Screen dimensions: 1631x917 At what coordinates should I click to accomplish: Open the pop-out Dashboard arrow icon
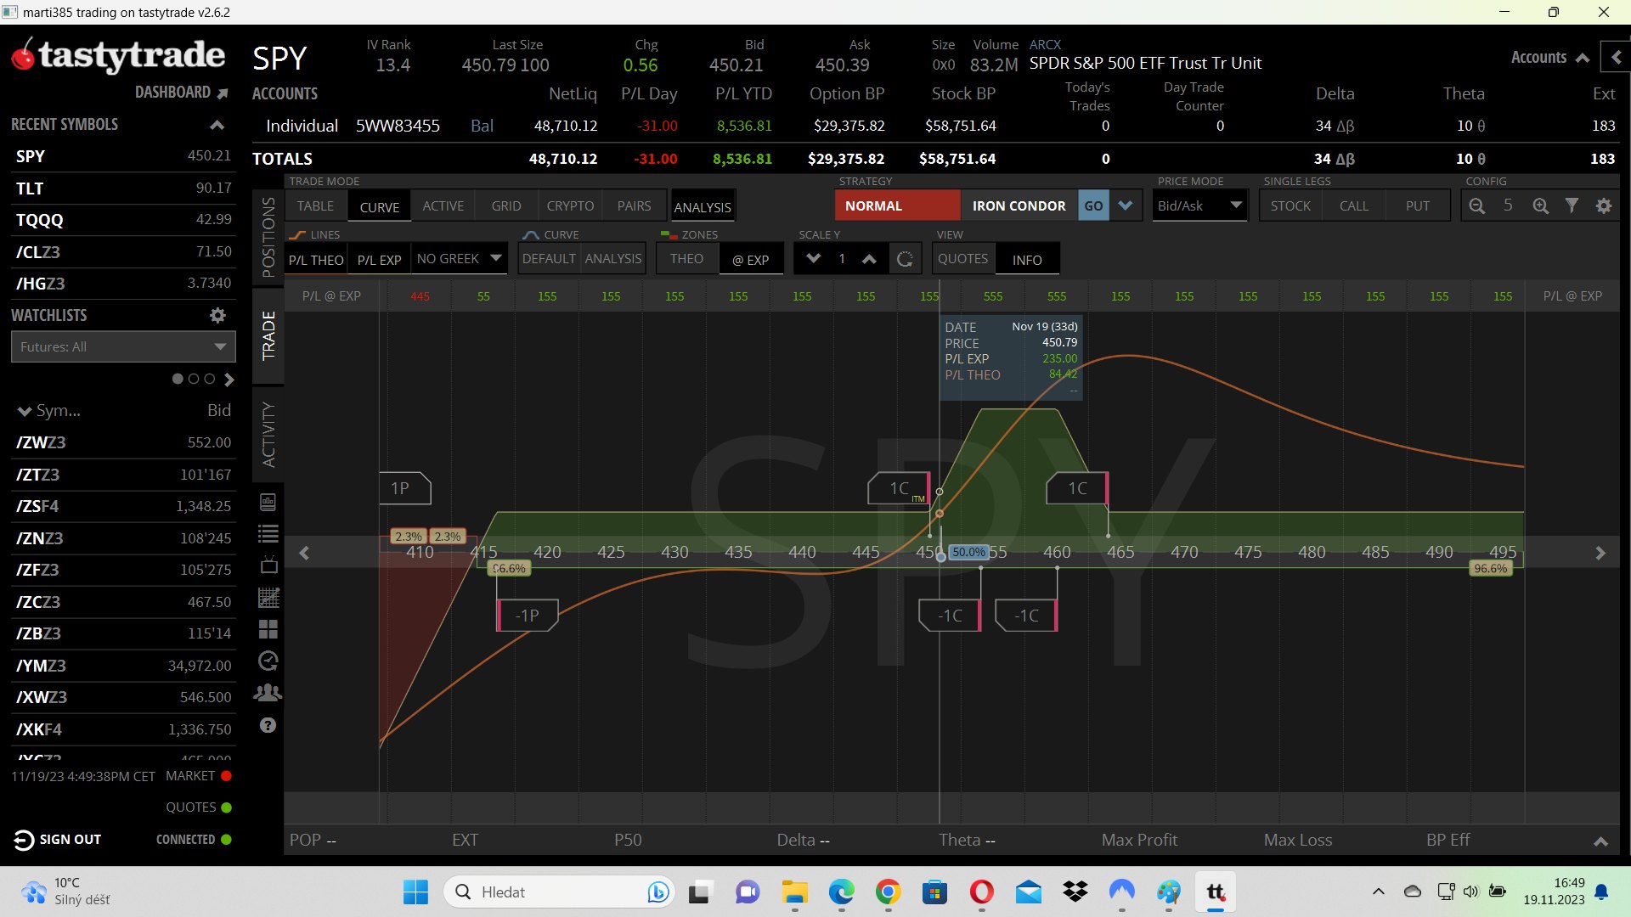click(223, 93)
